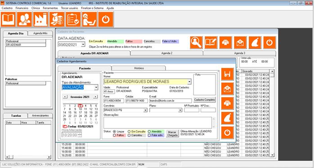Click Trocar usuário menu item
The width and height of the screenshot is (314, 168).
[69, 8]
